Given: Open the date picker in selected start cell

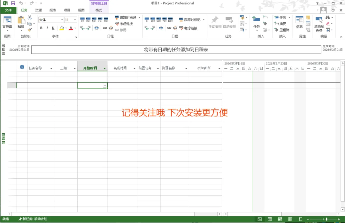Looking at the screenshot, I should (105, 85).
